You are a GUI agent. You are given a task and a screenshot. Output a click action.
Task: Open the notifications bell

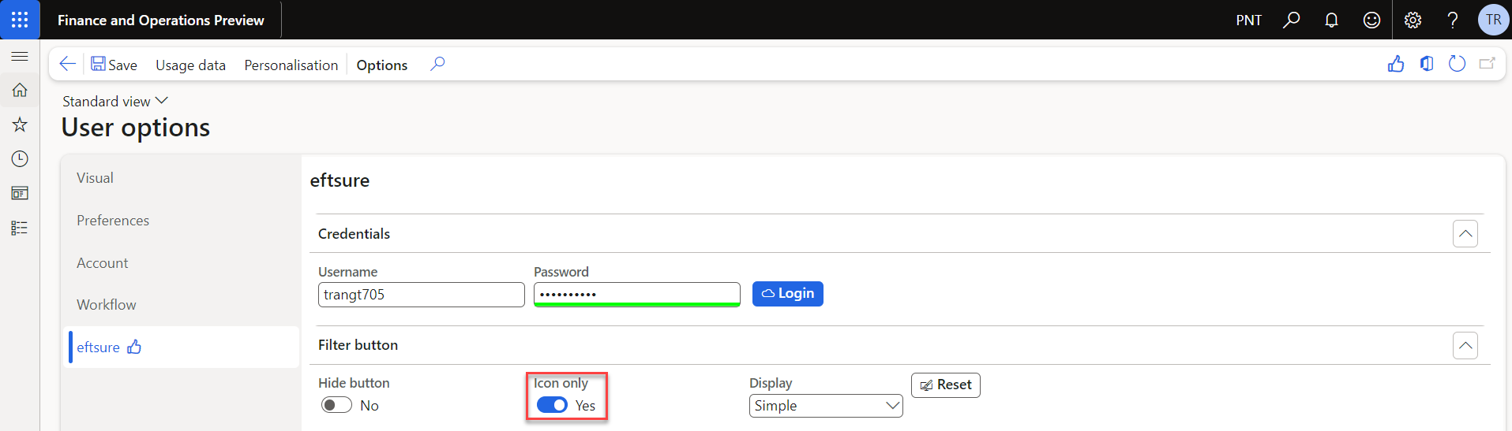[x=1331, y=20]
